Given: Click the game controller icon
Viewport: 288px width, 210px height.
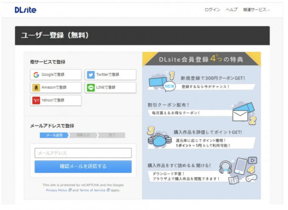Looking at the screenshot, I should [x=251, y=178].
